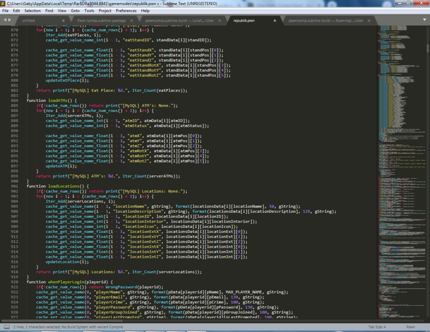Open the View menu
The image size is (430, 332).
click(61, 11)
